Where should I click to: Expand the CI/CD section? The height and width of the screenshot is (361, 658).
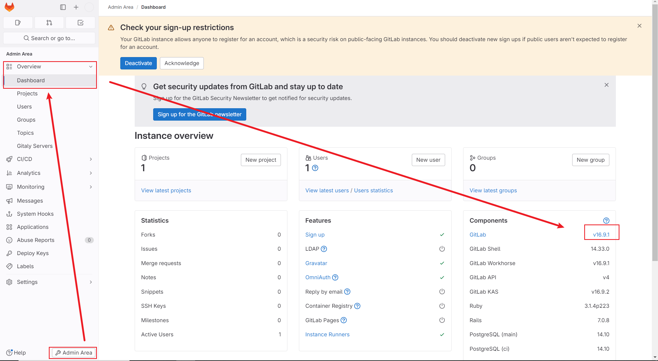(x=50, y=159)
